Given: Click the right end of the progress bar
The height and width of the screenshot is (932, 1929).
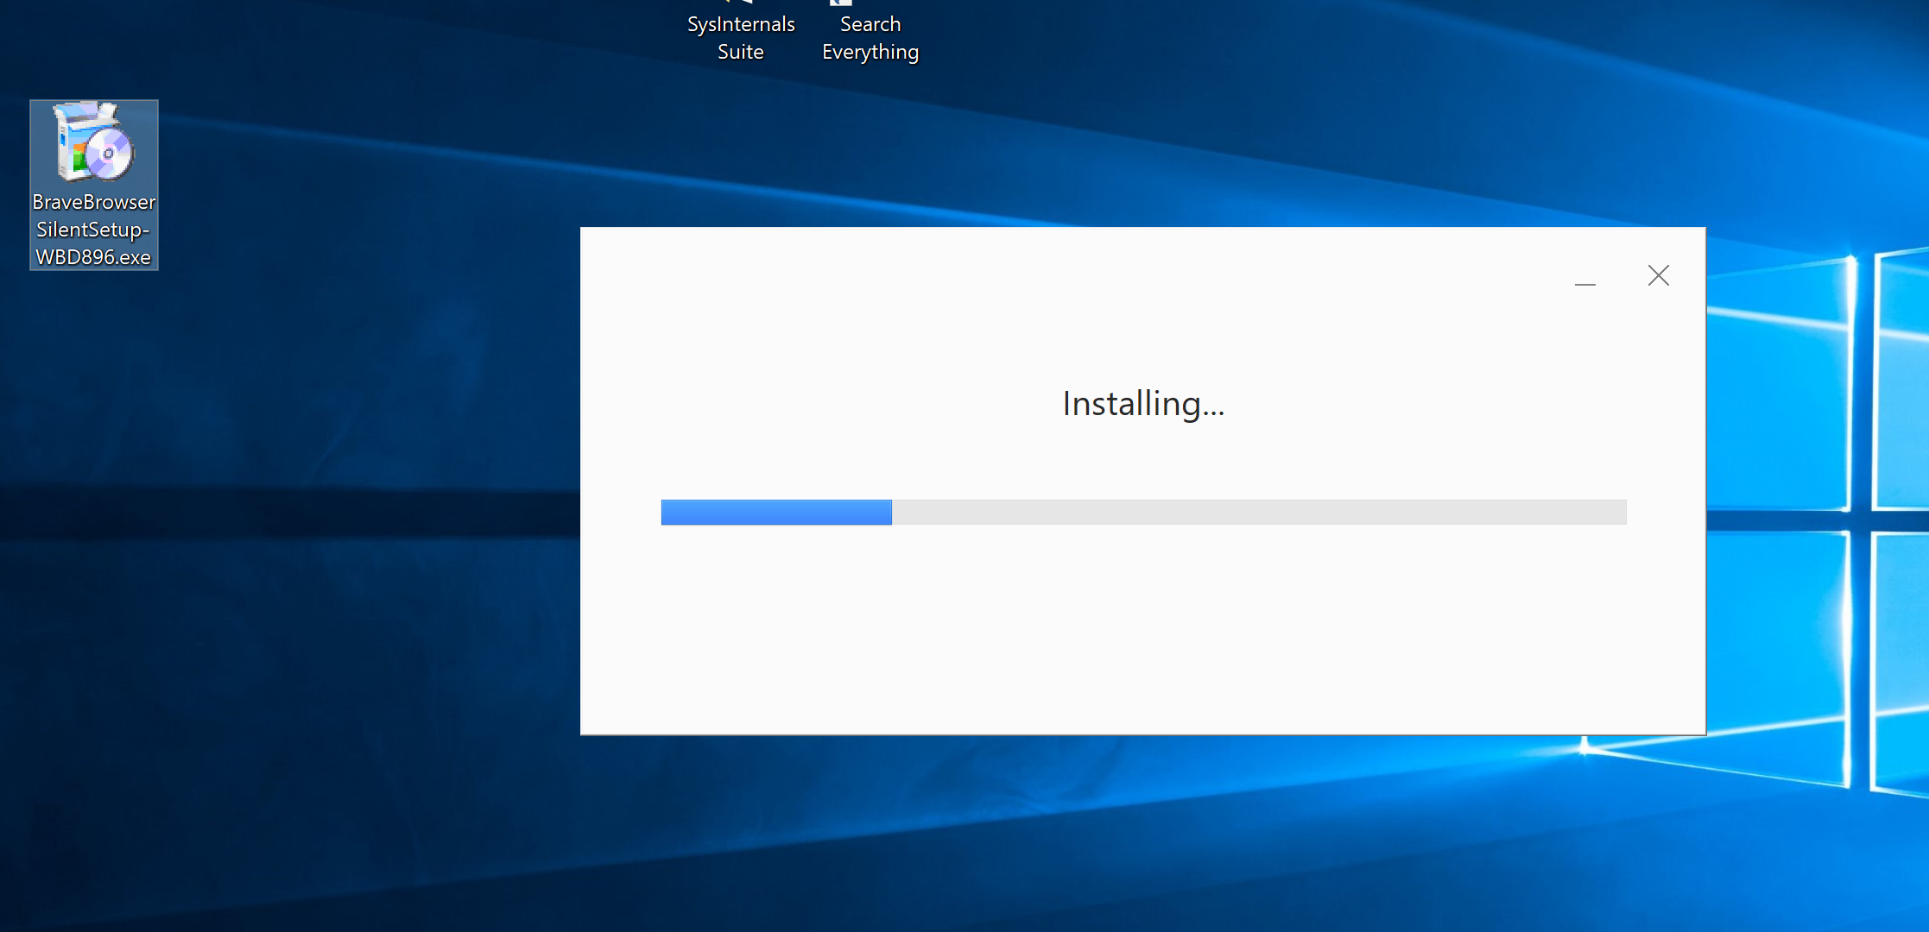Looking at the screenshot, I should (x=1622, y=513).
